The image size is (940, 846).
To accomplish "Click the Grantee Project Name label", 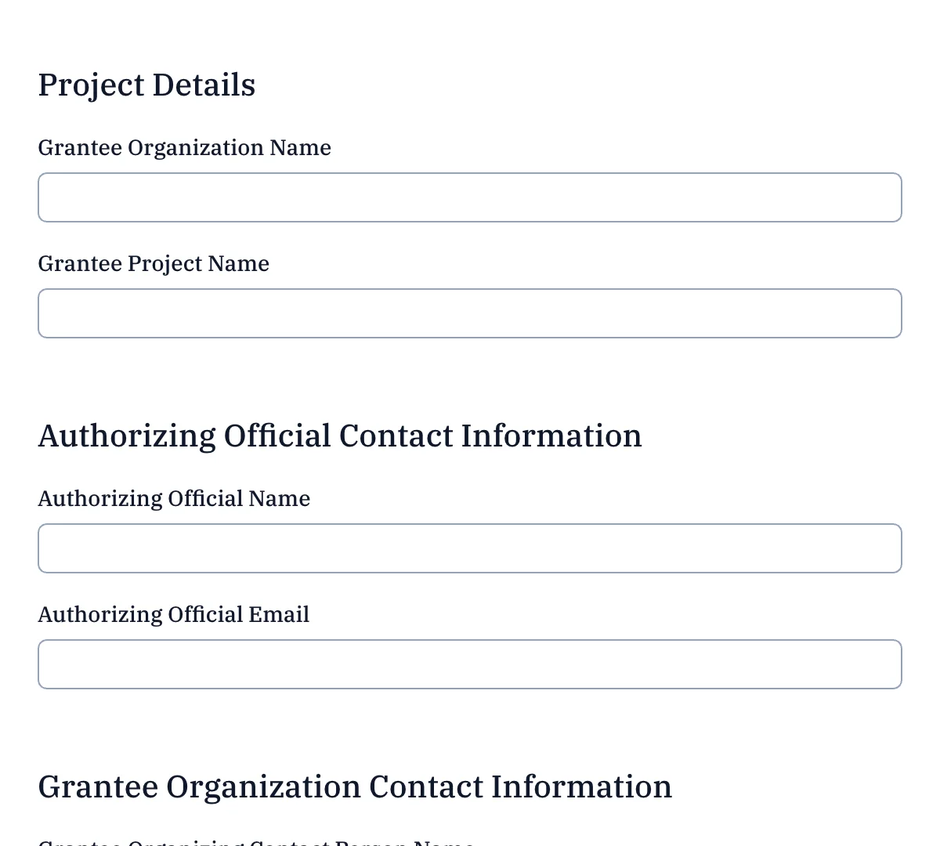I will pyautogui.click(x=154, y=263).
